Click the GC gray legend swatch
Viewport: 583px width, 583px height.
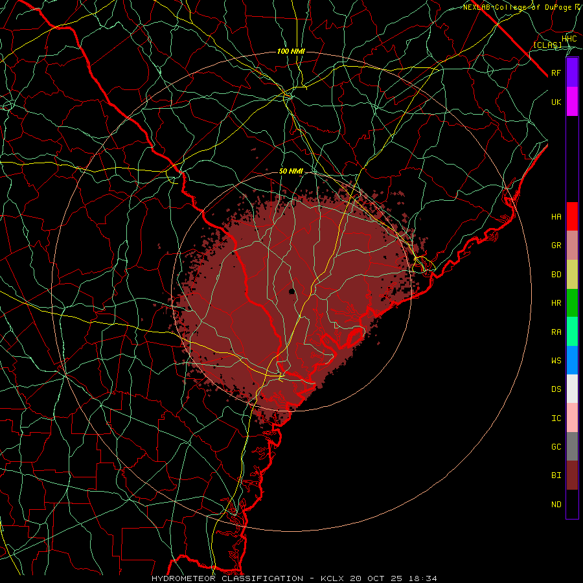(x=572, y=446)
